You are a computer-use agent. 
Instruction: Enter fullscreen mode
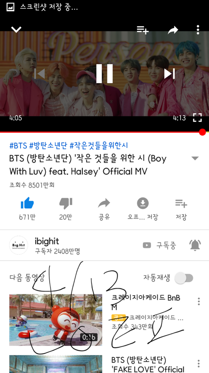(x=197, y=118)
